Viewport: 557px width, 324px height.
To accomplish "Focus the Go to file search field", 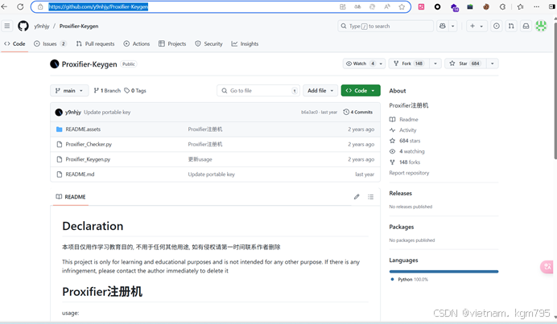I will click(258, 91).
